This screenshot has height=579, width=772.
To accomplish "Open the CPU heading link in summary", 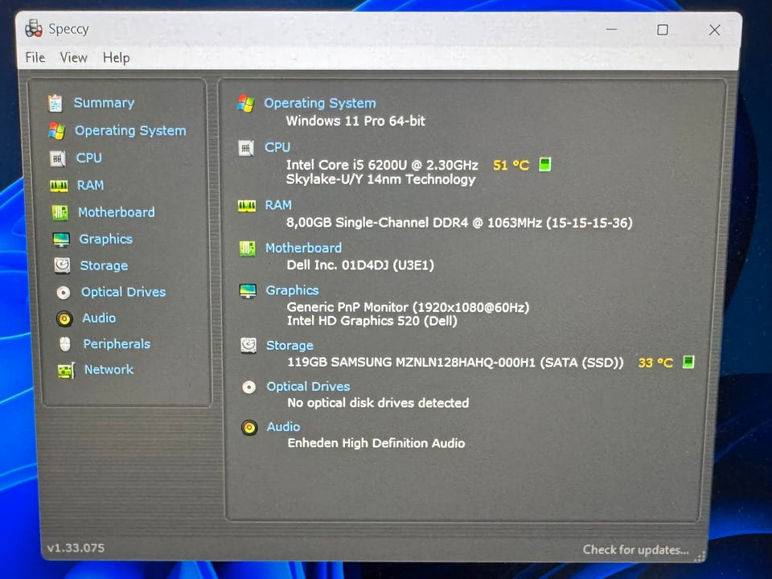I will (277, 147).
